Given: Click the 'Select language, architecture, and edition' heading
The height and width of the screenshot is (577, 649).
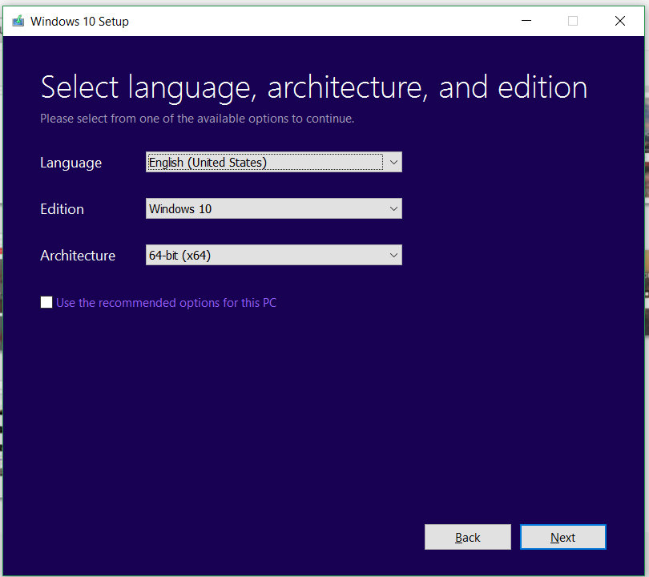Looking at the screenshot, I should (313, 87).
